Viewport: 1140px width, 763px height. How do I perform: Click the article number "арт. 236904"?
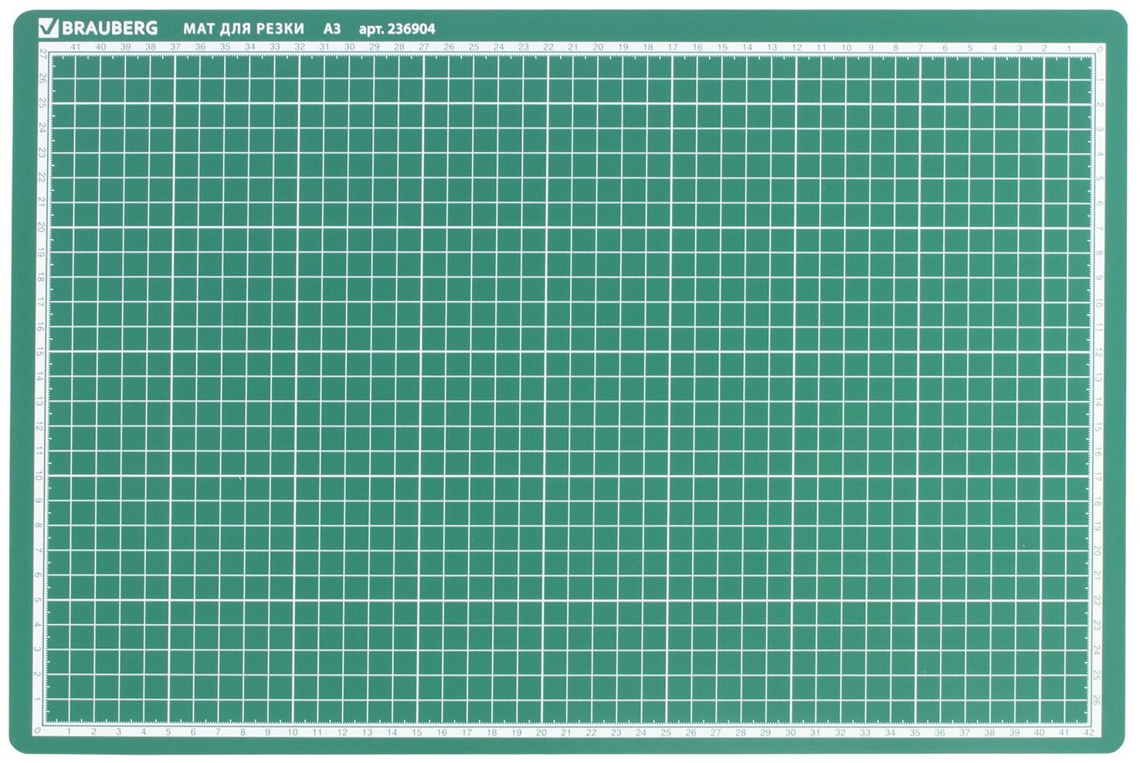click(x=397, y=29)
